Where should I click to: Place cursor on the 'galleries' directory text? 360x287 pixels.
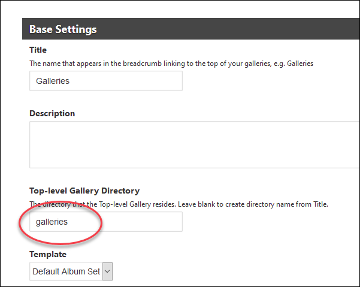(52, 222)
